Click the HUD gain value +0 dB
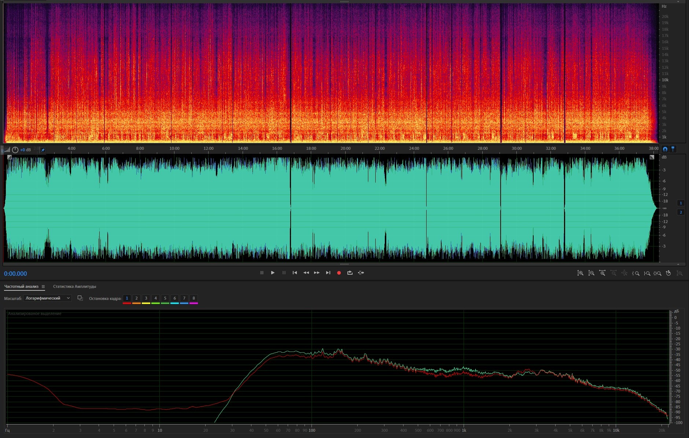Screen dimensions: 689x438 [25, 150]
